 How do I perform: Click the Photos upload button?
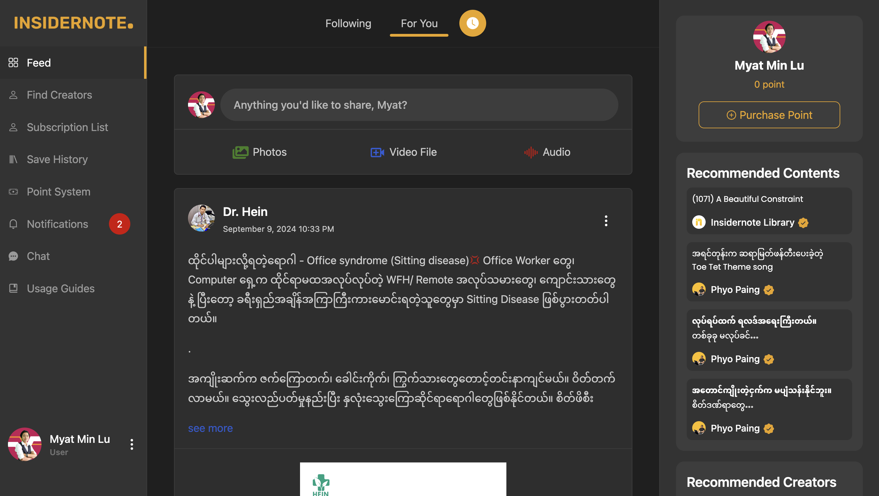pos(259,152)
